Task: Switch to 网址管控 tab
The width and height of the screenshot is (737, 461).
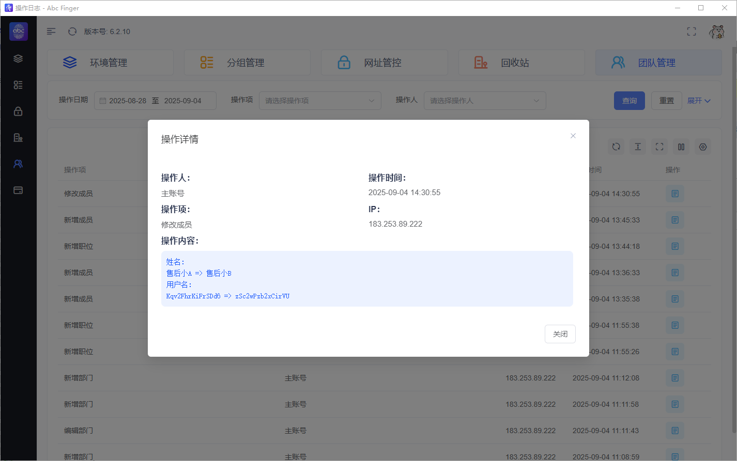Action: pos(385,62)
